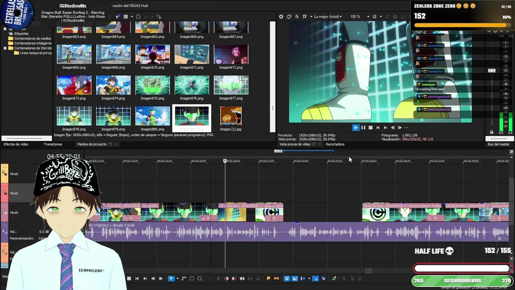Click the media views icon in Project Media
This screenshot has width=515, height=290.
point(126,17)
